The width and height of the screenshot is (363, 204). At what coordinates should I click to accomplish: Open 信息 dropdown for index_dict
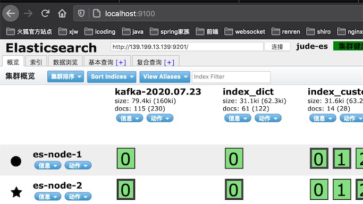coord(238,118)
